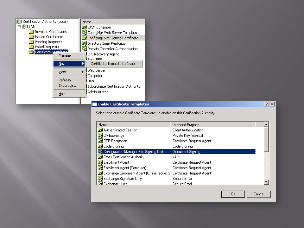Click the CEP Encryption template icon

pos(100,141)
